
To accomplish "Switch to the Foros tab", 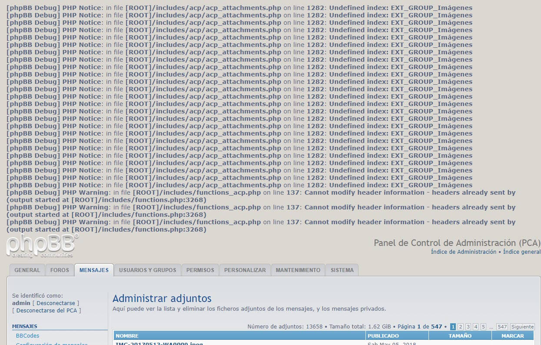I will click(60, 270).
